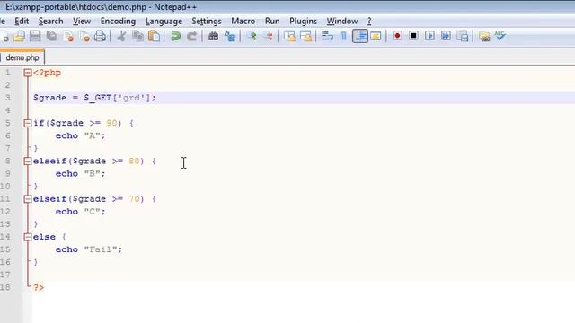The height and width of the screenshot is (323, 575).
Task: Open a file with the Open toolbar icon
Action: point(19,36)
